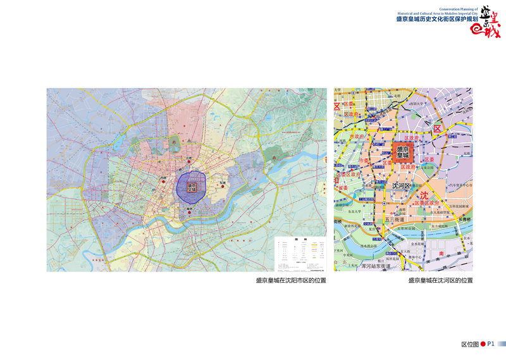Viewport: 506px width, 358px height.
Task: Click the 区位图 page label
Action: [469, 344]
